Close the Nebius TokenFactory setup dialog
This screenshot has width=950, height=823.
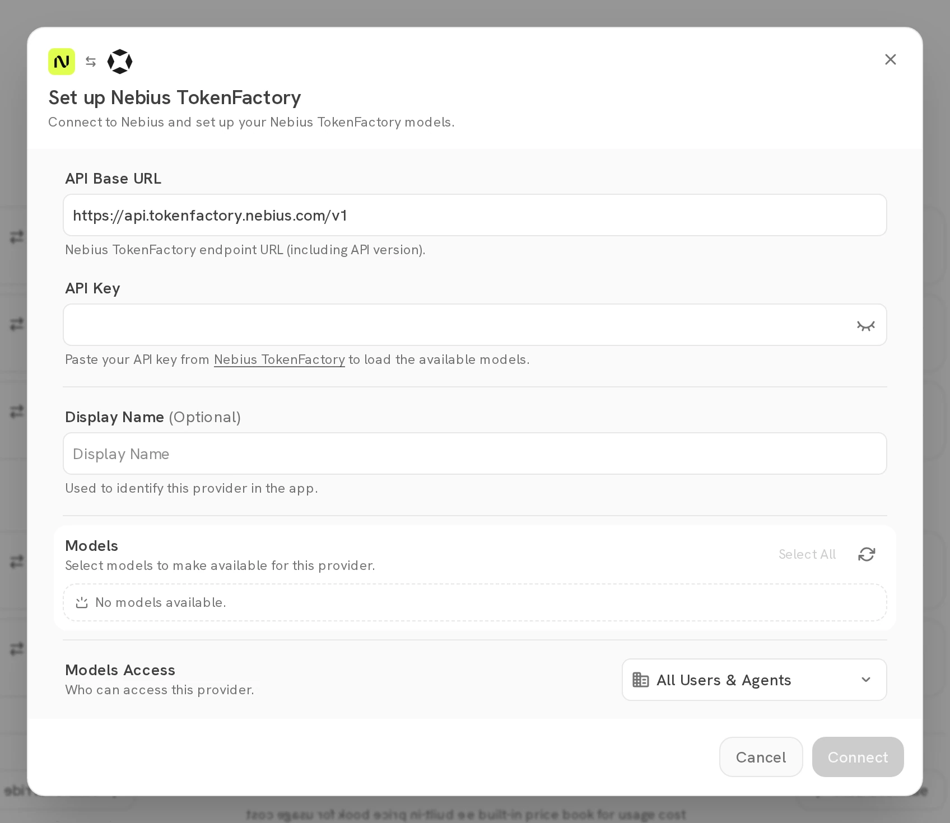[891, 59]
